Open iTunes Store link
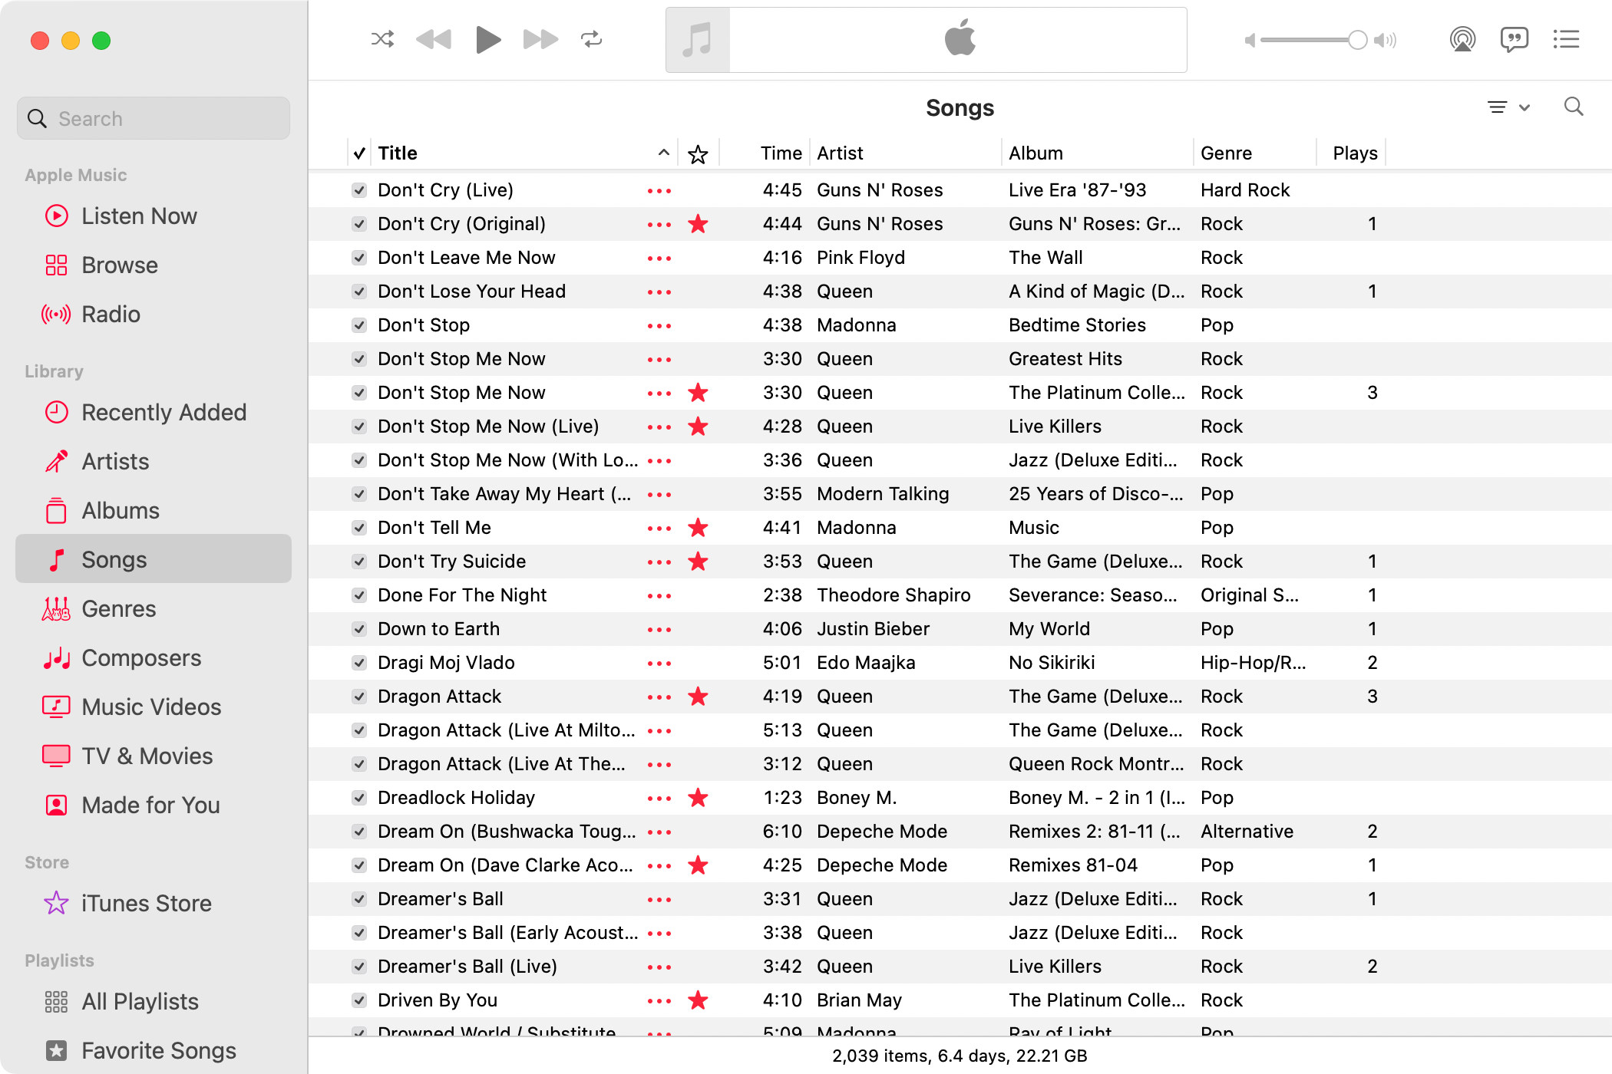Image resolution: width=1612 pixels, height=1074 pixels. pyautogui.click(x=146, y=904)
